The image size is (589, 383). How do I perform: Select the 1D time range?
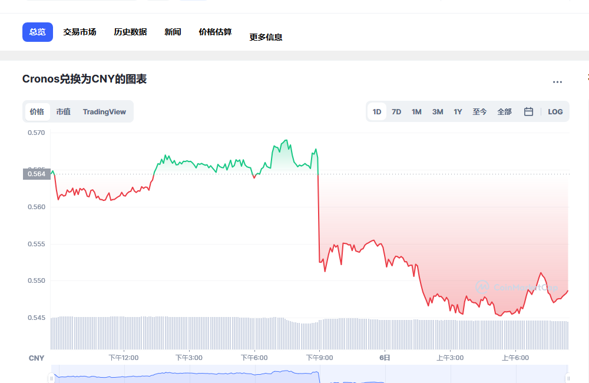(x=377, y=111)
